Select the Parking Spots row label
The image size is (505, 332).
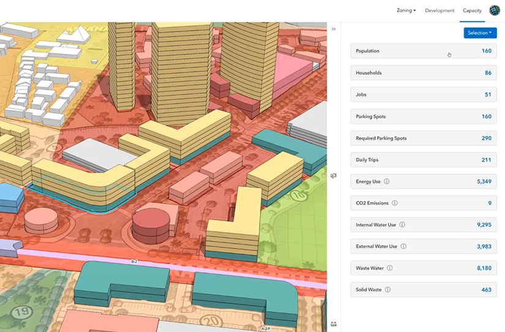[x=370, y=116]
